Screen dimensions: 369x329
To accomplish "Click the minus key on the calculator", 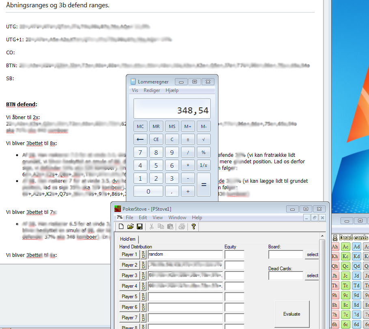I will (x=188, y=178).
